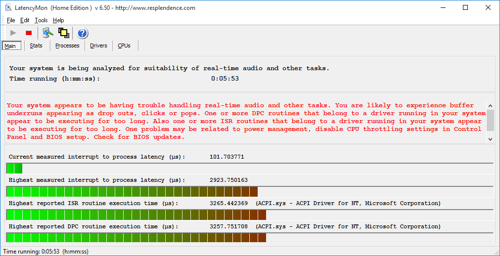This screenshot has width=500, height=256.
Task: Switch to the Main tab
Action: 10,46
